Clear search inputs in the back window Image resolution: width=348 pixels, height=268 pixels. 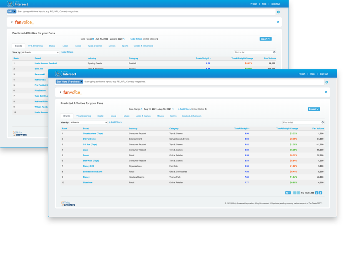click(x=278, y=12)
